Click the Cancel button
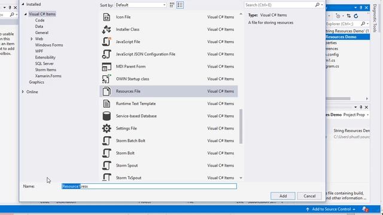 tap(309, 196)
